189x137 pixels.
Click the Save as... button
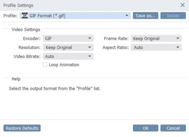145,16
